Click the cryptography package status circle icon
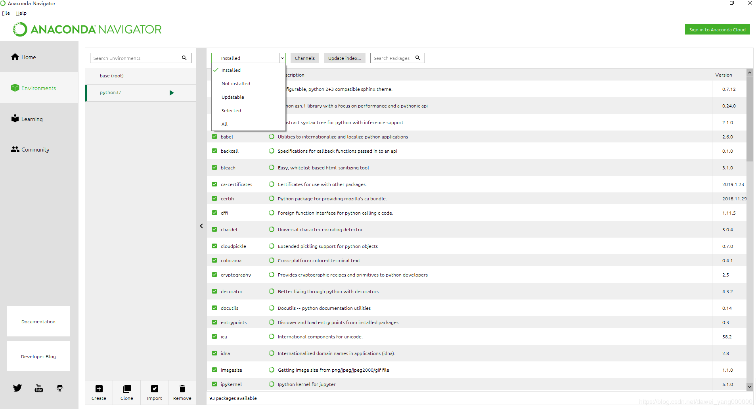Viewport: 756px width, 409px height. tap(272, 275)
